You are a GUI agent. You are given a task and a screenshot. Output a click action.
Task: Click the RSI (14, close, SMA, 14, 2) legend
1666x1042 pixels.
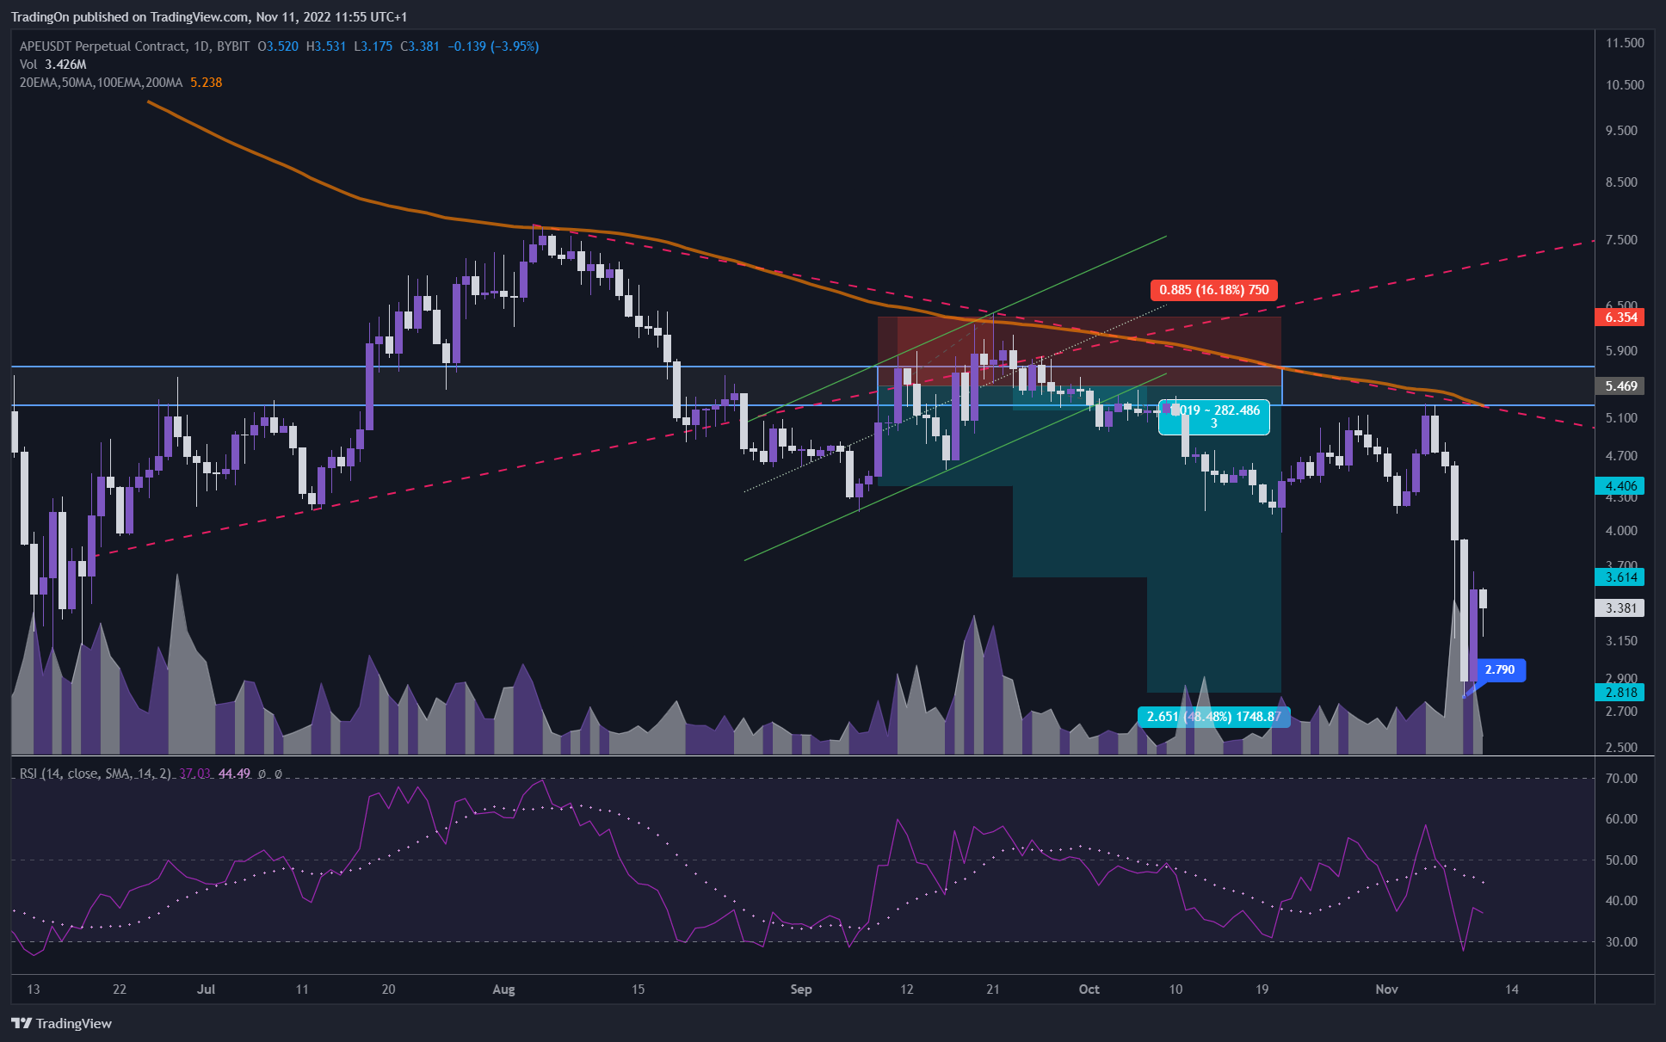point(95,774)
